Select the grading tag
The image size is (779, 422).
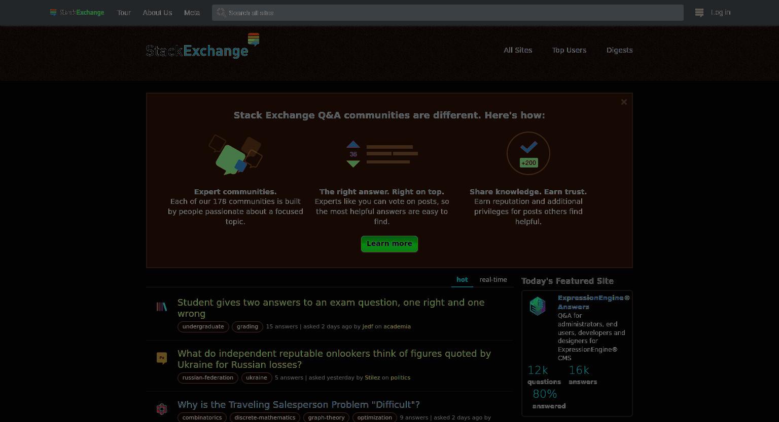(x=247, y=327)
